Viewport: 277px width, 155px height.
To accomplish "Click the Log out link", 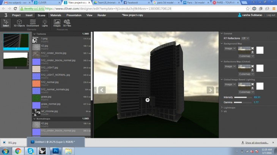I will click(x=271, y=15).
